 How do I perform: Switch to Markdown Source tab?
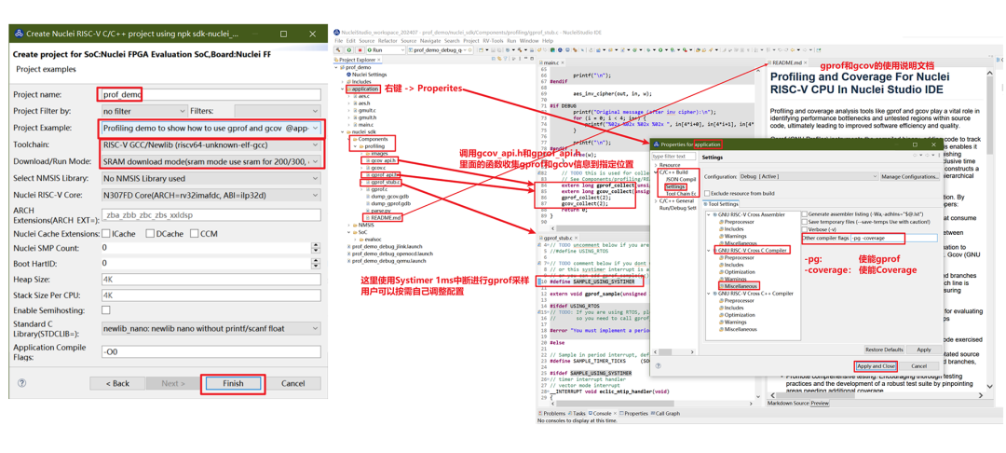tap(788, 403)
